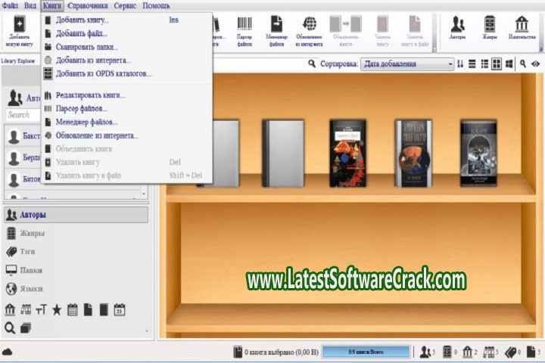Choose Редактировать книги menu entry
The height and width of the screenshot is (363, 545).
pyautogui.click(x=127, y=95)
